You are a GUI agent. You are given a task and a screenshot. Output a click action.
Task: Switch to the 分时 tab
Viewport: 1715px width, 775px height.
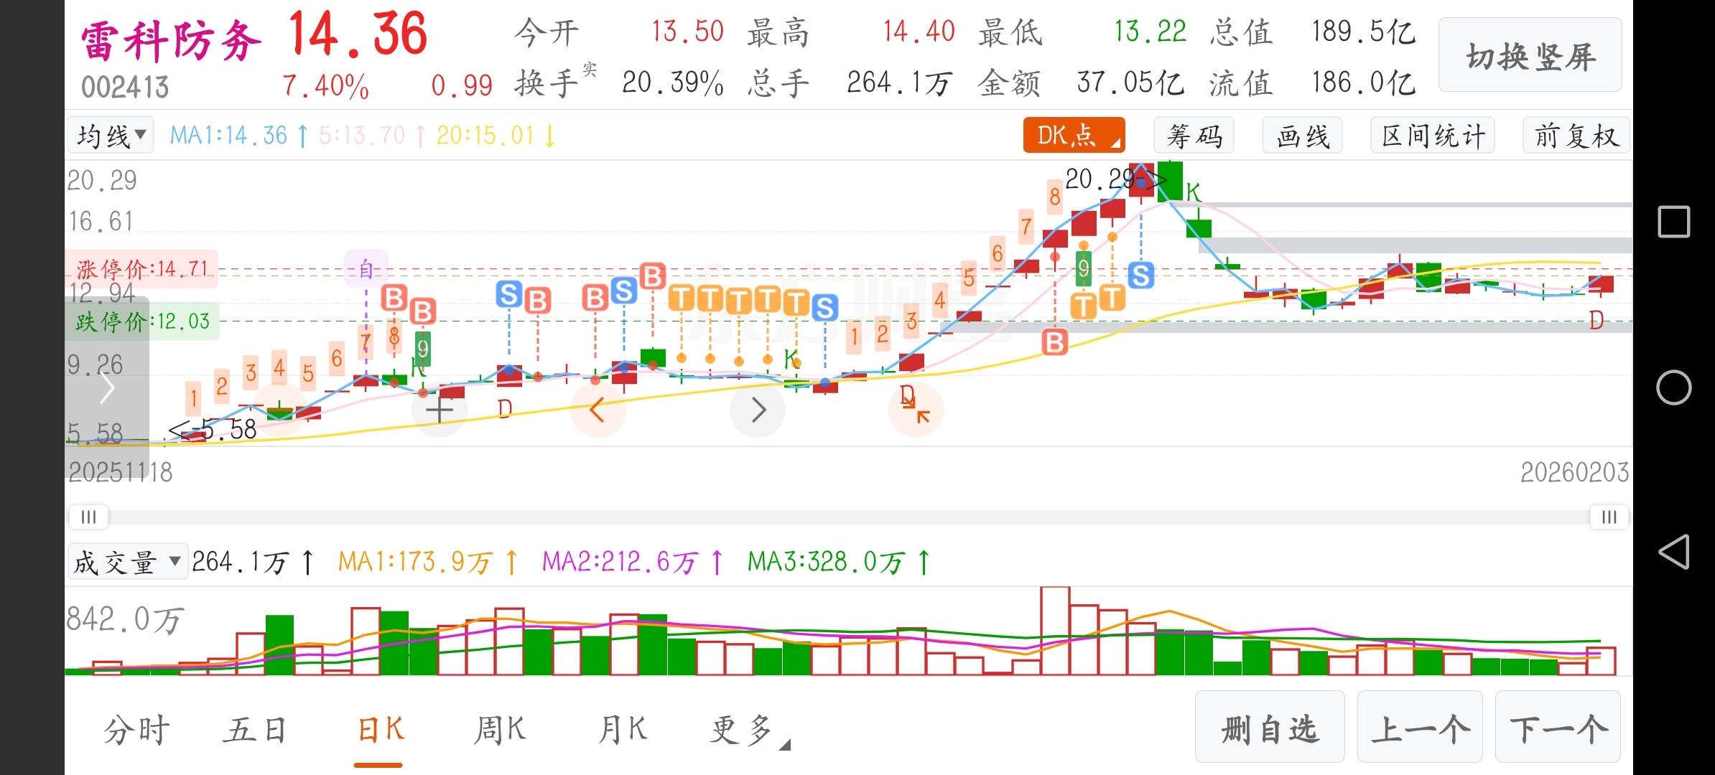tap(136, 731)
